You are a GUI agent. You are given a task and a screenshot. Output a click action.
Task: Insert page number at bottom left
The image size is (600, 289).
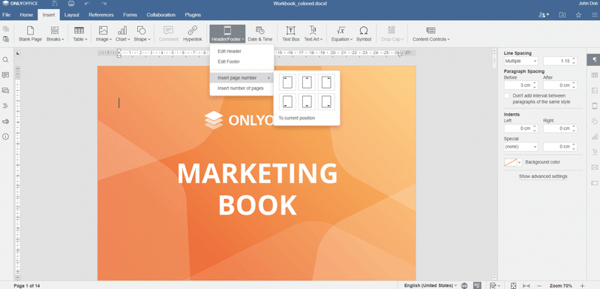pos(288,102)
